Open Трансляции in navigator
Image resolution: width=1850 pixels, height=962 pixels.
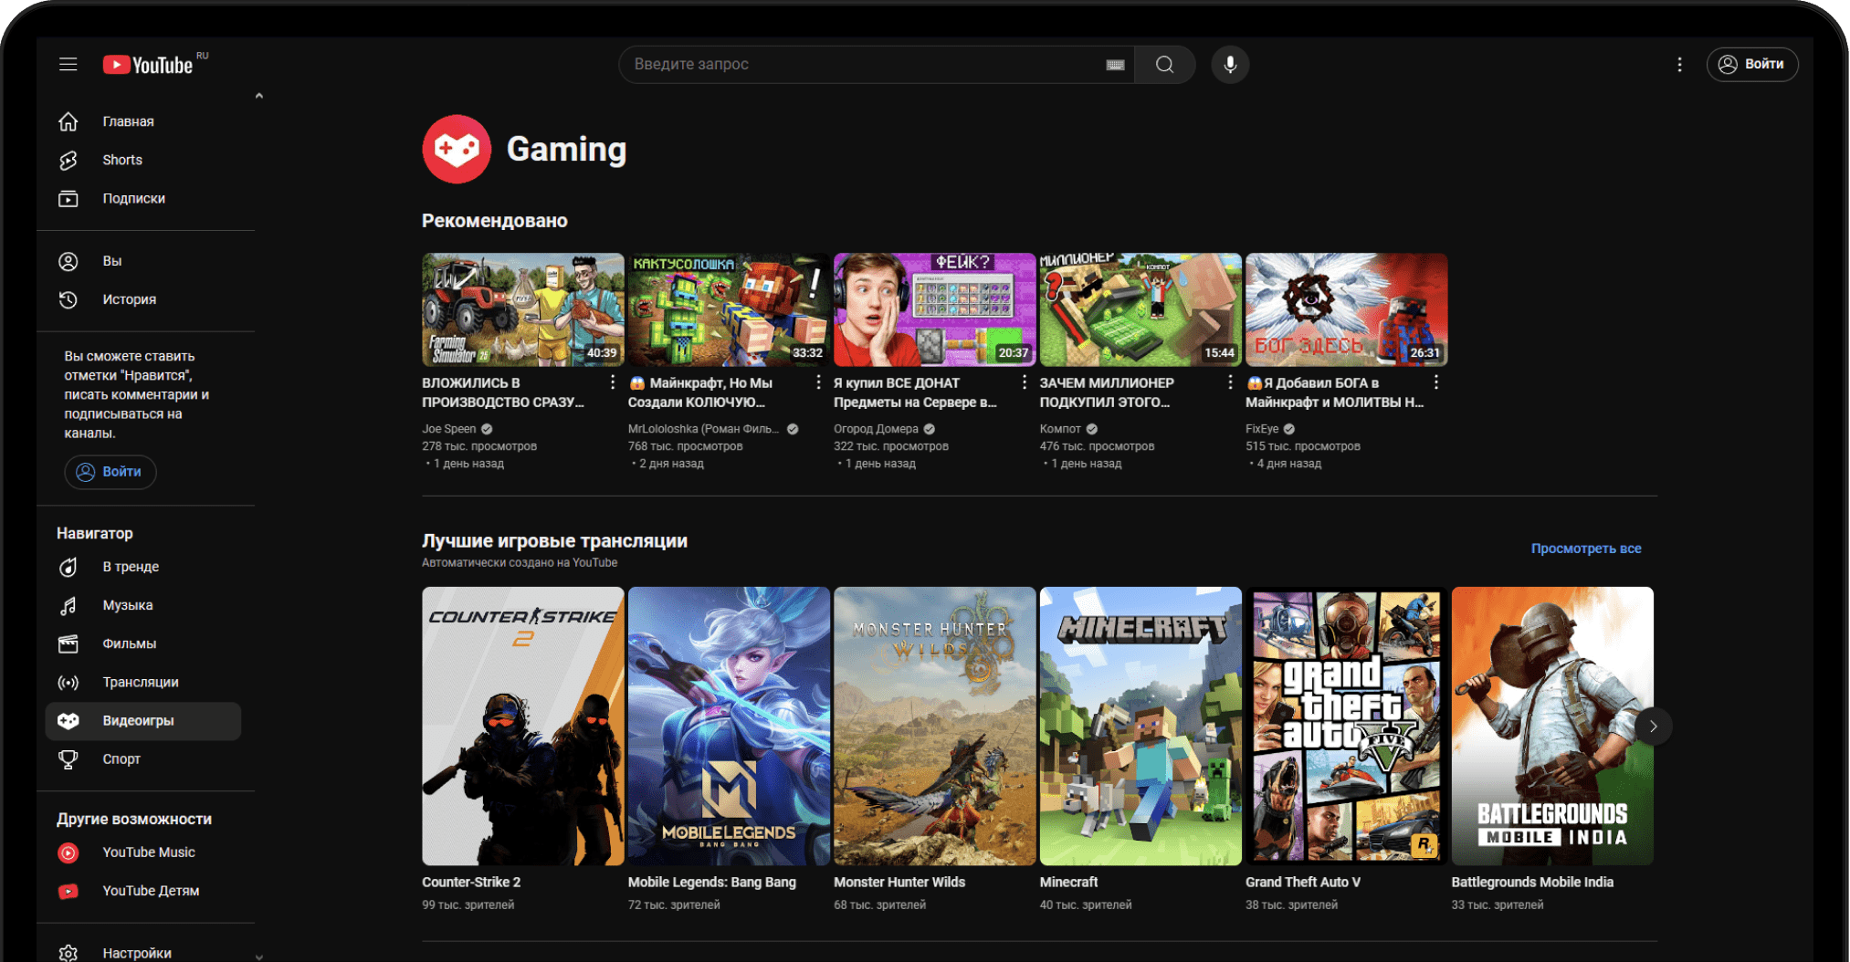point(143,682)
